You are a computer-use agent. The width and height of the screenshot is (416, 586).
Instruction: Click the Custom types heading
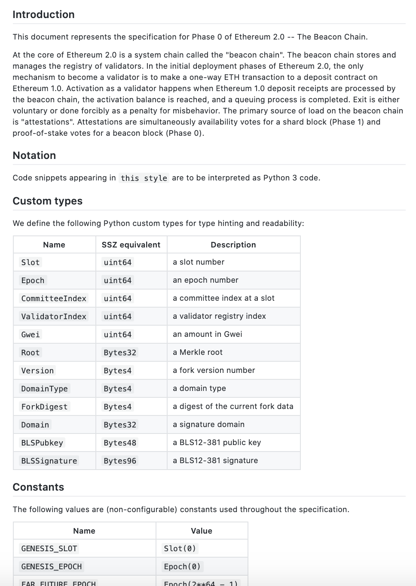[x=47, y=201]
